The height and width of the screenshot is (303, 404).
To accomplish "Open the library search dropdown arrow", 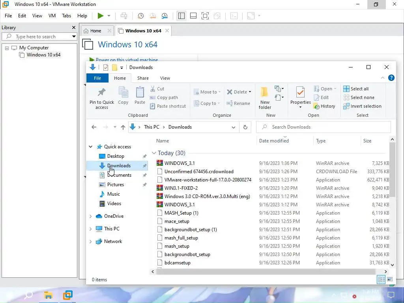I will [74, 37].
